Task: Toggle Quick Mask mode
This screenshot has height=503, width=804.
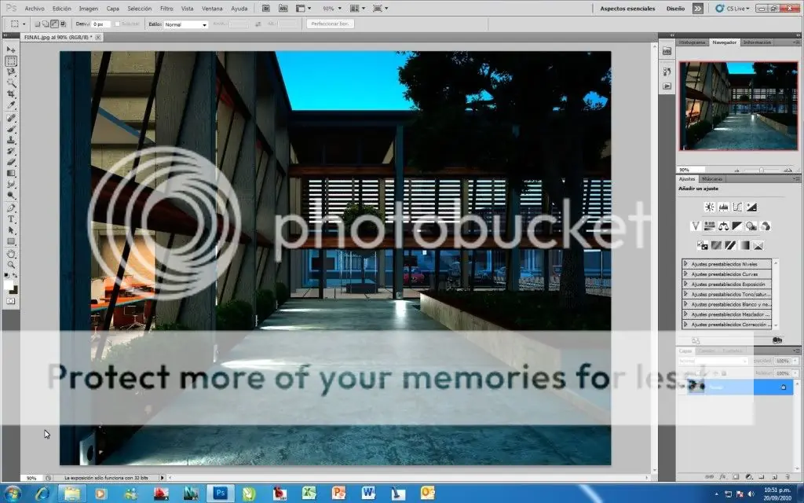Action: [x=11, y=301]
